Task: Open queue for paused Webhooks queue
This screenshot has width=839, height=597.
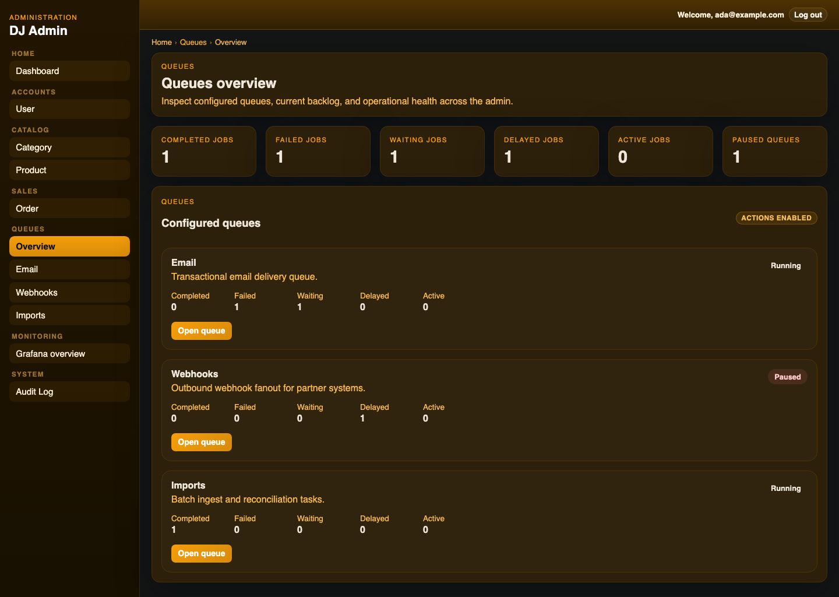Action: (x=201, y=442)
